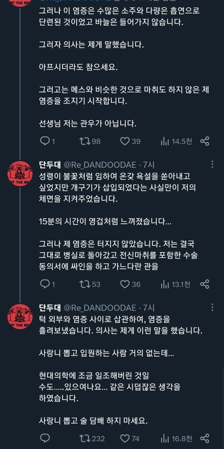The height and width of the screenshot is (449, 224).
Task: Share the tweet with 13.1천 views
Action: 205,284
